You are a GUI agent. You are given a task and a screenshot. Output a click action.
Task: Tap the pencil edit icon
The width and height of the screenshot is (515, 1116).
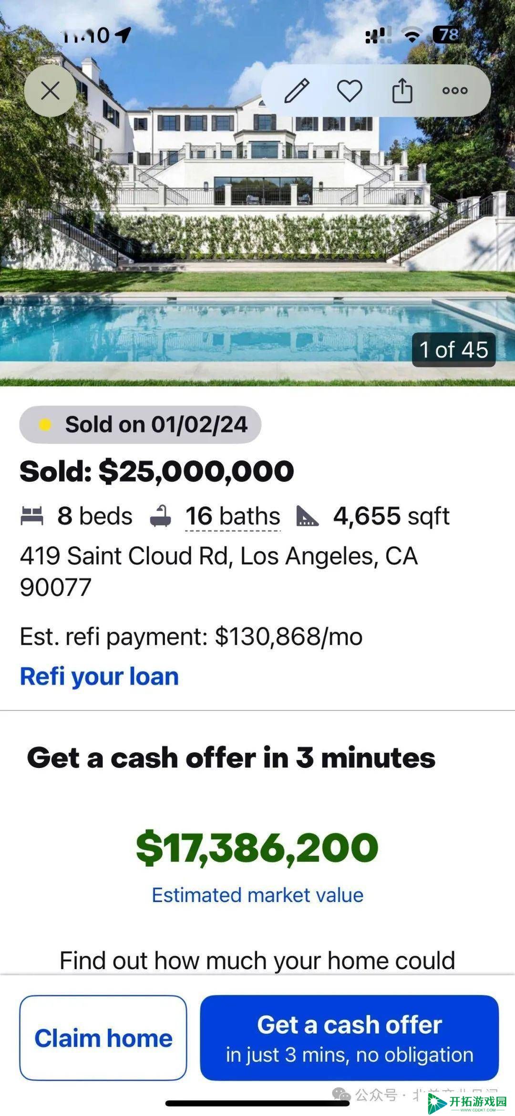297,91
